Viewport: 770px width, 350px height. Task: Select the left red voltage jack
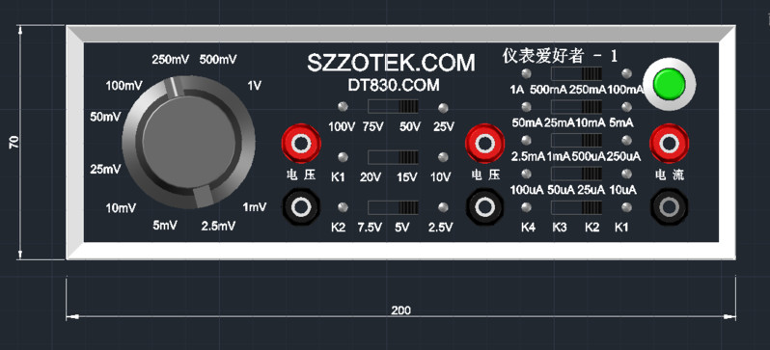301,144
